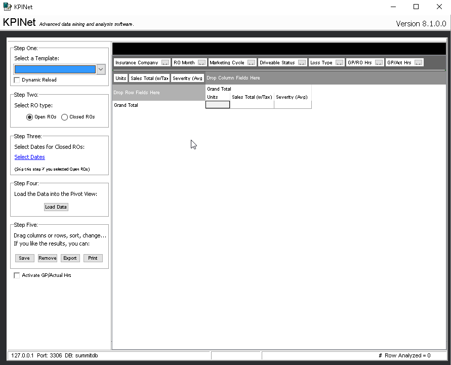Open Insurance Company field filter button
Screen dimensions: 451x365
pos(165,63)
